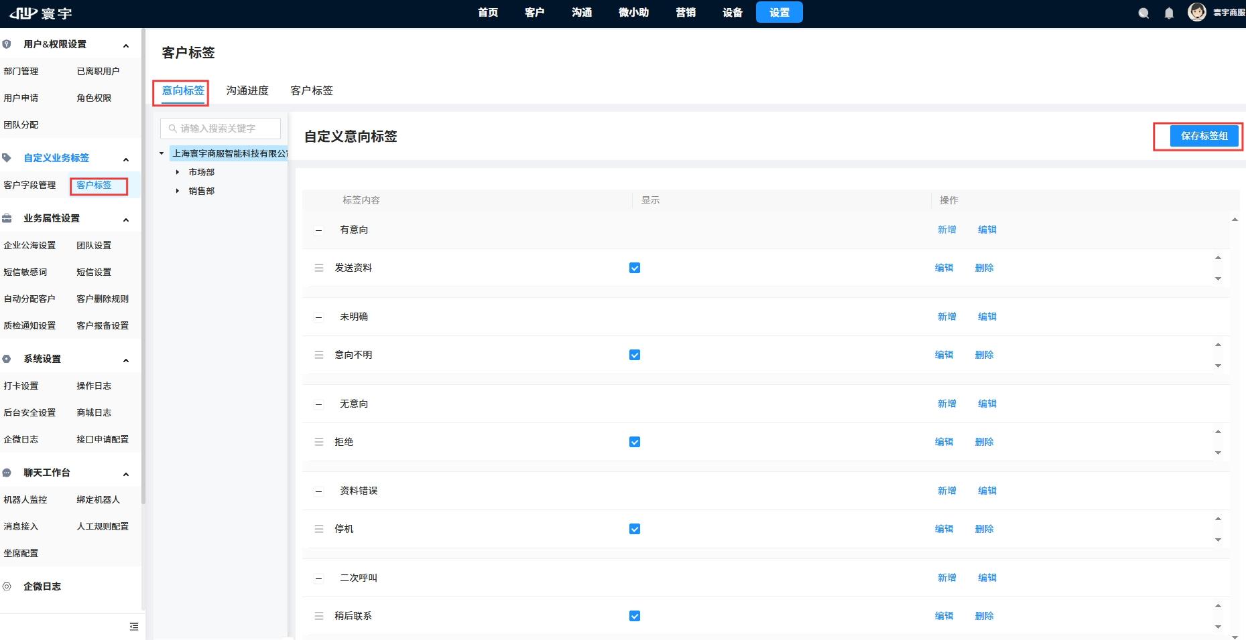
Task: Collapse the 无意向 tag group
Action: click(319, 404)
